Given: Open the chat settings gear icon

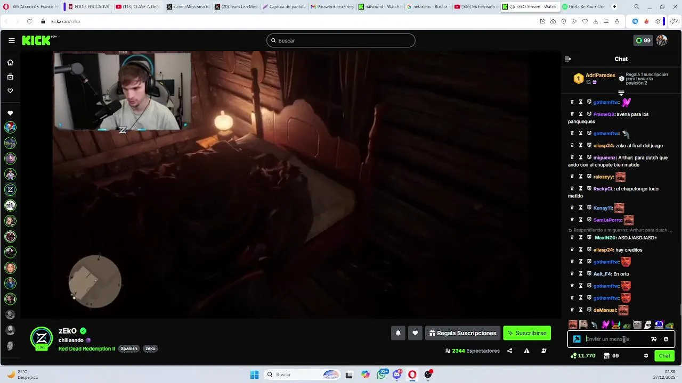Looking at the screenshot, I should [x=646, y=356].
